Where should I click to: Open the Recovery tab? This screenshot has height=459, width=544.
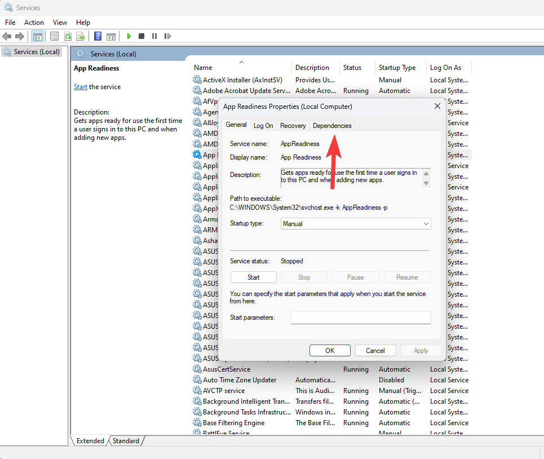click(293, 126)
